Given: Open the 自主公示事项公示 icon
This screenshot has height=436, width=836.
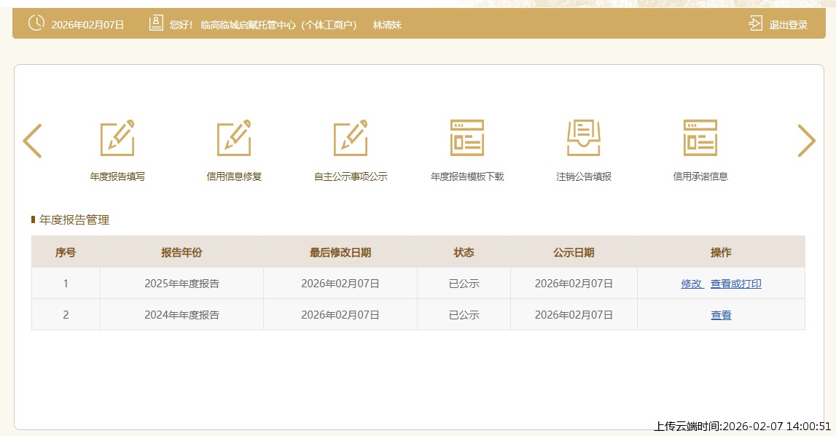Looking at the screenshot, I should coord(351,138).
